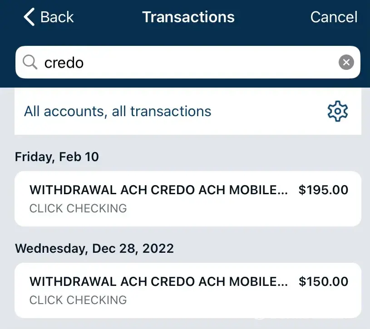Click the 'WITHDRAWAL ACH CREDO' text for $195.00
Image resolution: width=370 pixels, height=329 pixels.
(x=158, y=190)
